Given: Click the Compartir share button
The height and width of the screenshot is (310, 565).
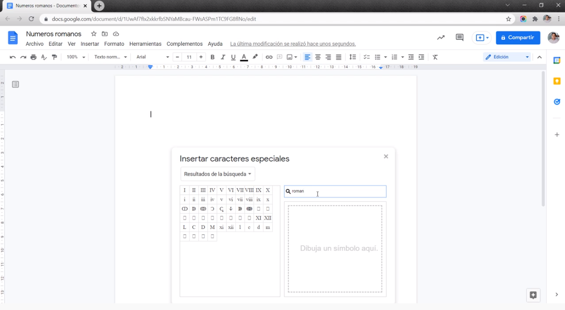Looking at the screenshot, I should [518, 37].
